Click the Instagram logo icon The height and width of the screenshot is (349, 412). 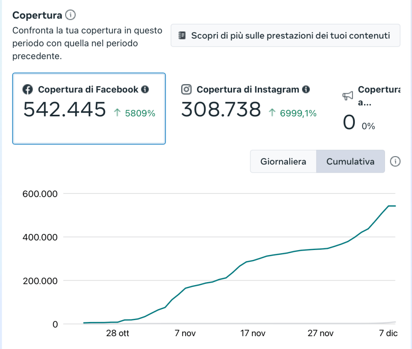point(186,89)
